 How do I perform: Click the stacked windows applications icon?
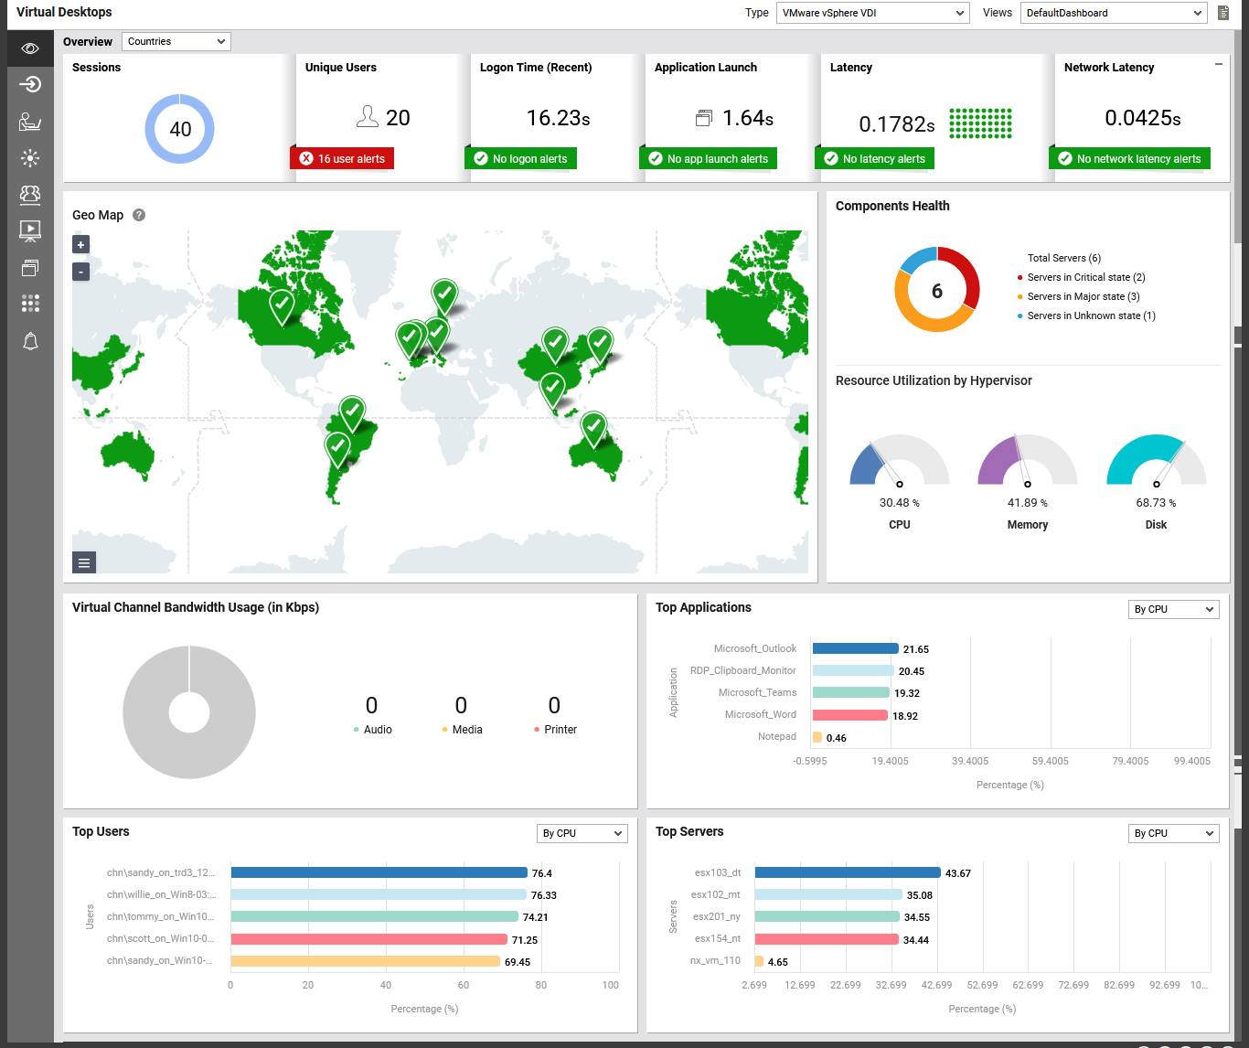[30, 267]
